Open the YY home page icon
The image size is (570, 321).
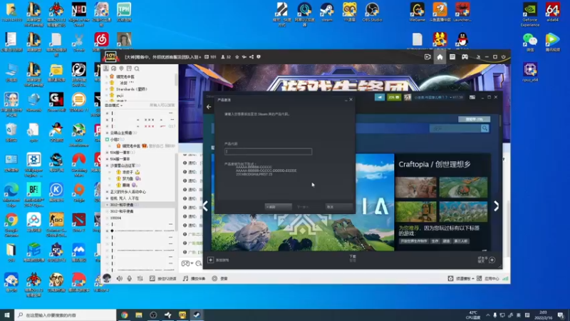(x=440, y=57)
